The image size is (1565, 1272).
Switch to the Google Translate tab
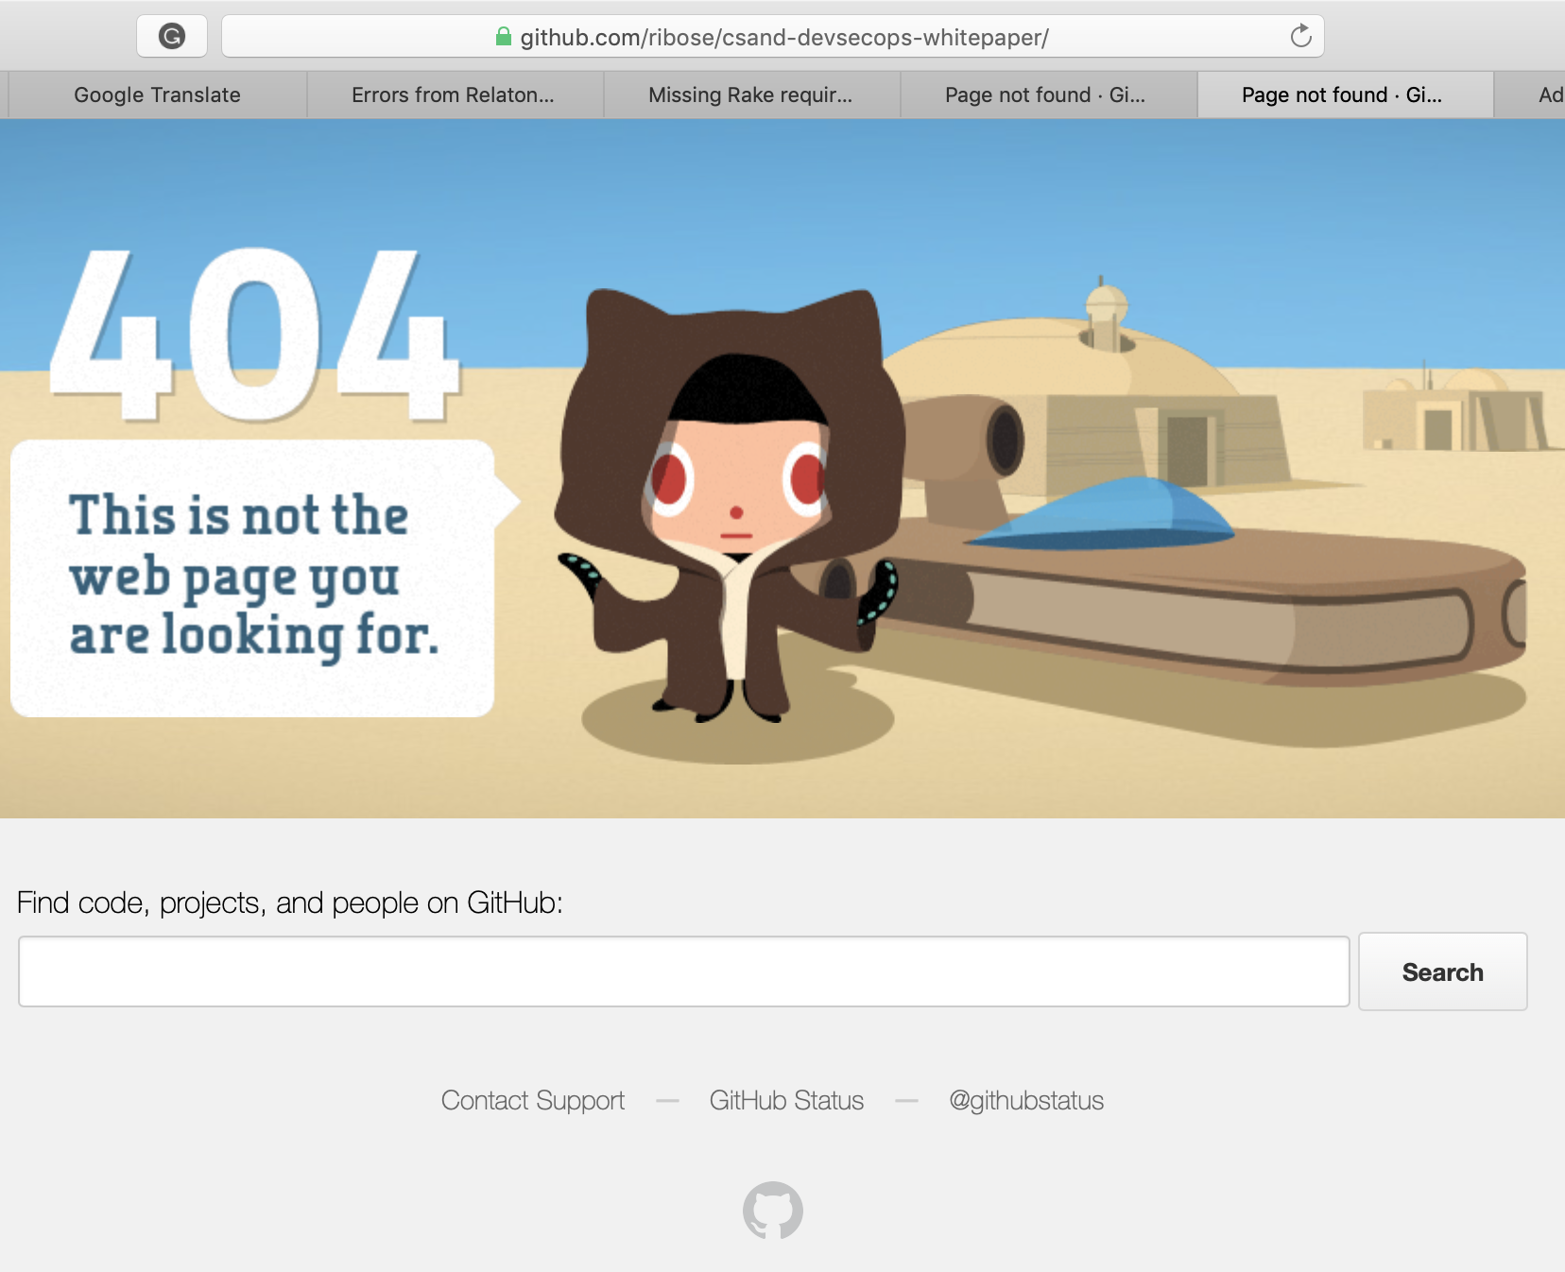pyautogui.click(x=157, y=95)
